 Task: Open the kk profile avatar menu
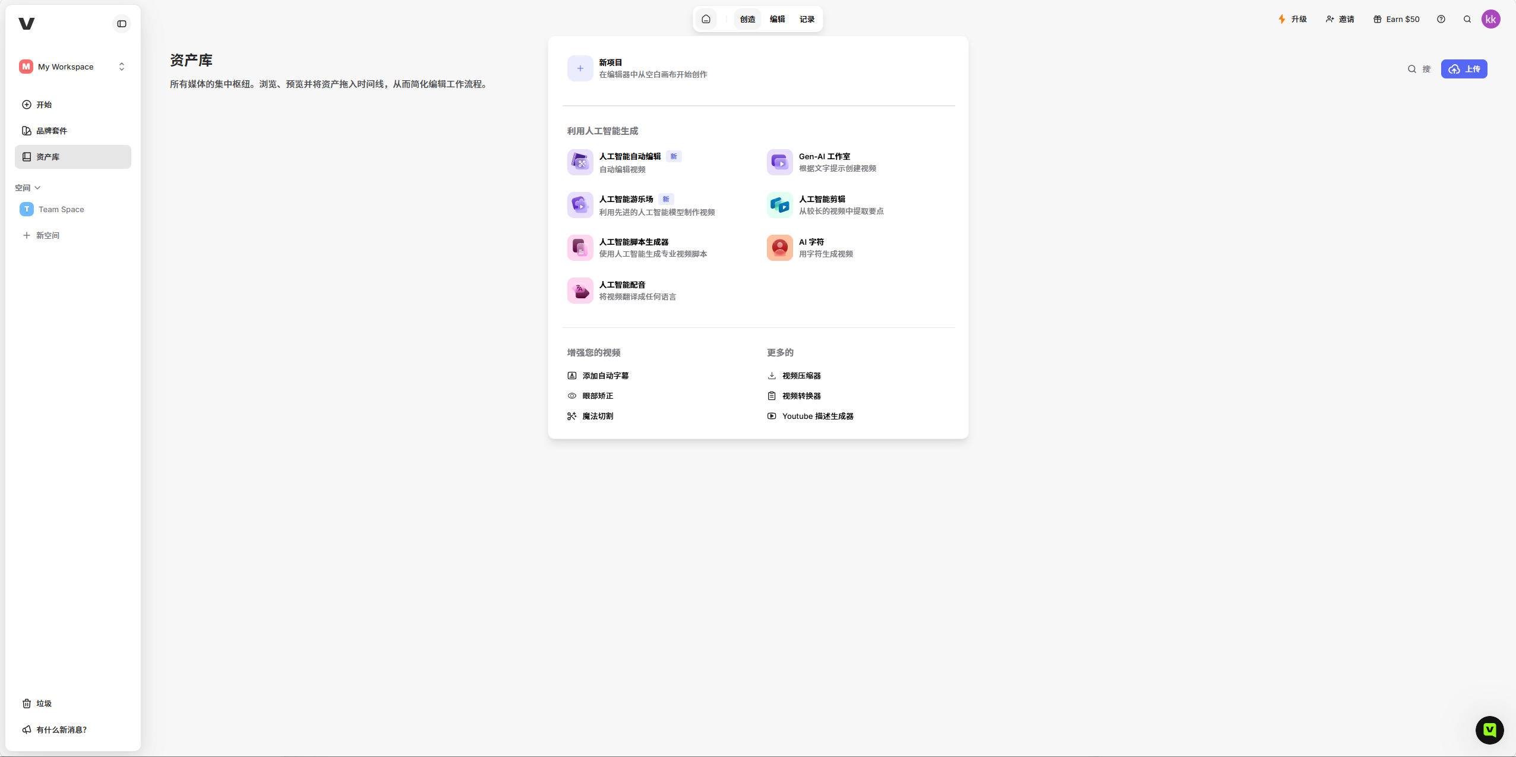[1491, 19]
